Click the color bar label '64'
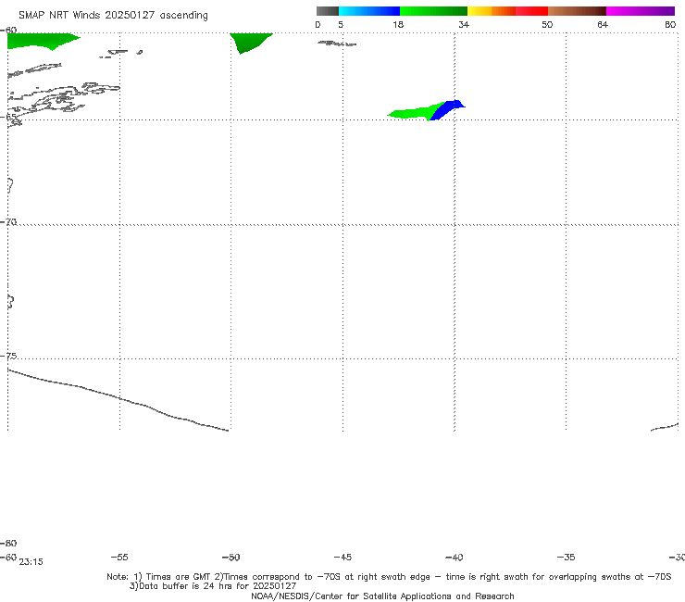685x602 pixels. click(603, 24)
